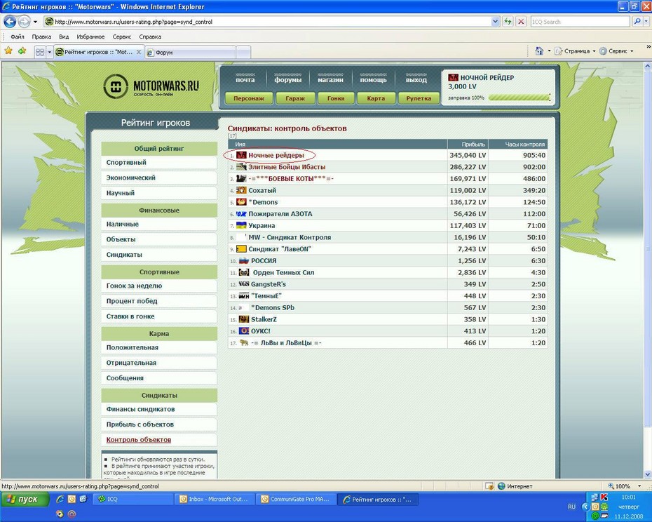The image size is (652, 522).
Task: Click the security lock icon in status bar
Action: click(489, 486)
